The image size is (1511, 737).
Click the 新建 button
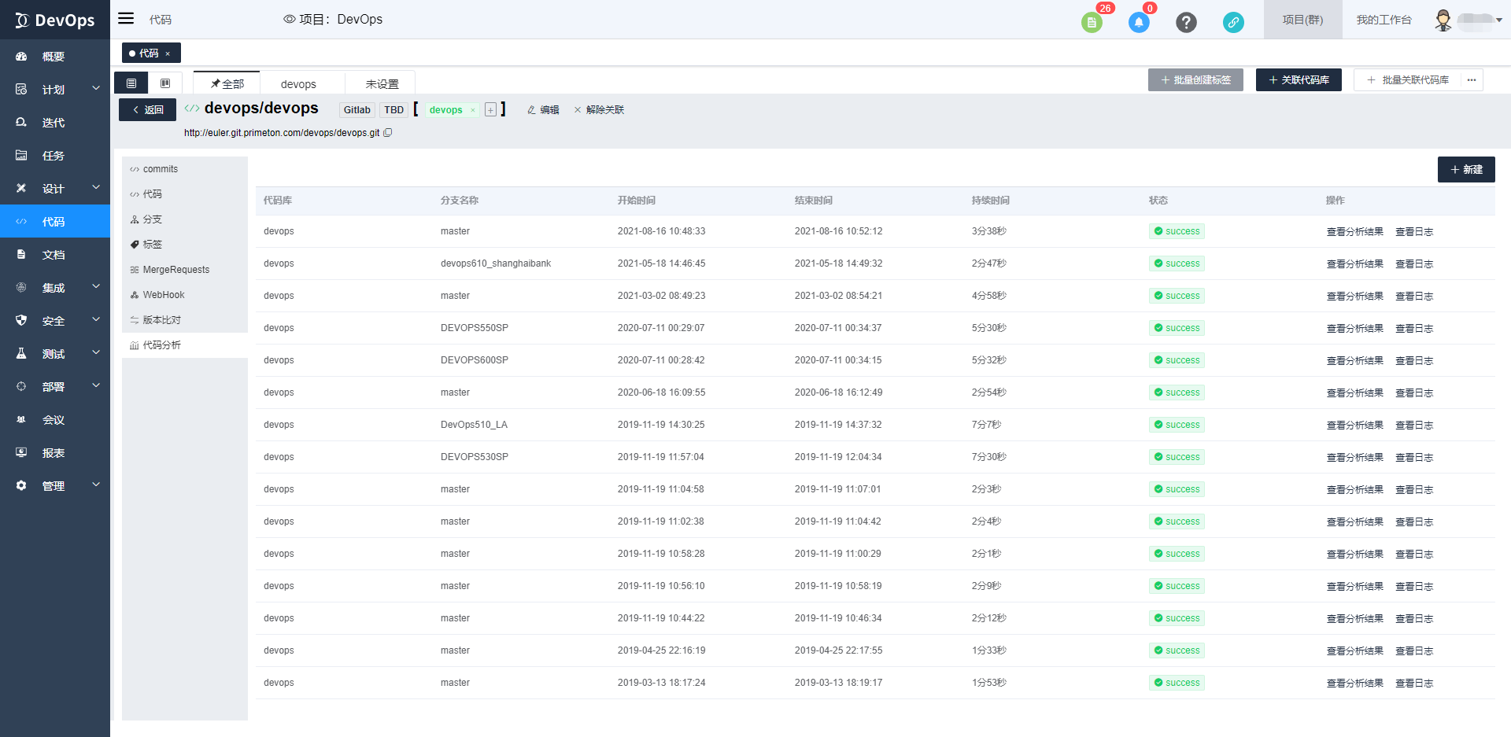pyautogui.click(x=1466, y=170)
